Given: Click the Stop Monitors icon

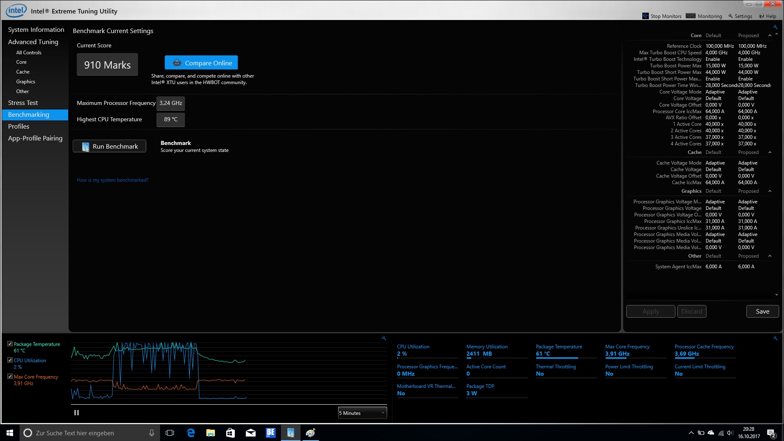Looking at the screenshot, I should [x=645, y=16].
